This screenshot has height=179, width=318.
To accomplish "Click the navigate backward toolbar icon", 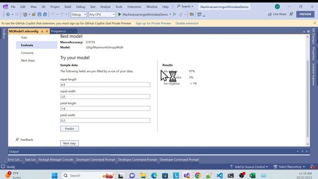I will 8,14.
